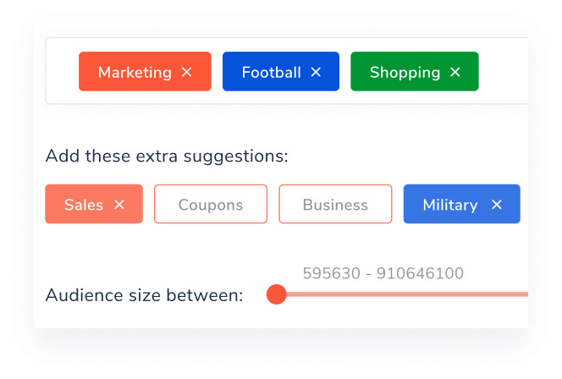Screen dimensions: 562x379
Task: Click the Shopping tag label
Action: point(405,73)
